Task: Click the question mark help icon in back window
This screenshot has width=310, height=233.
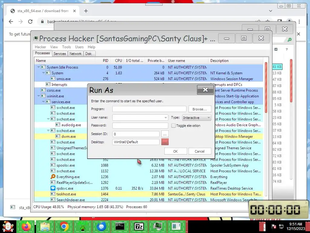Action: point(287,49)
